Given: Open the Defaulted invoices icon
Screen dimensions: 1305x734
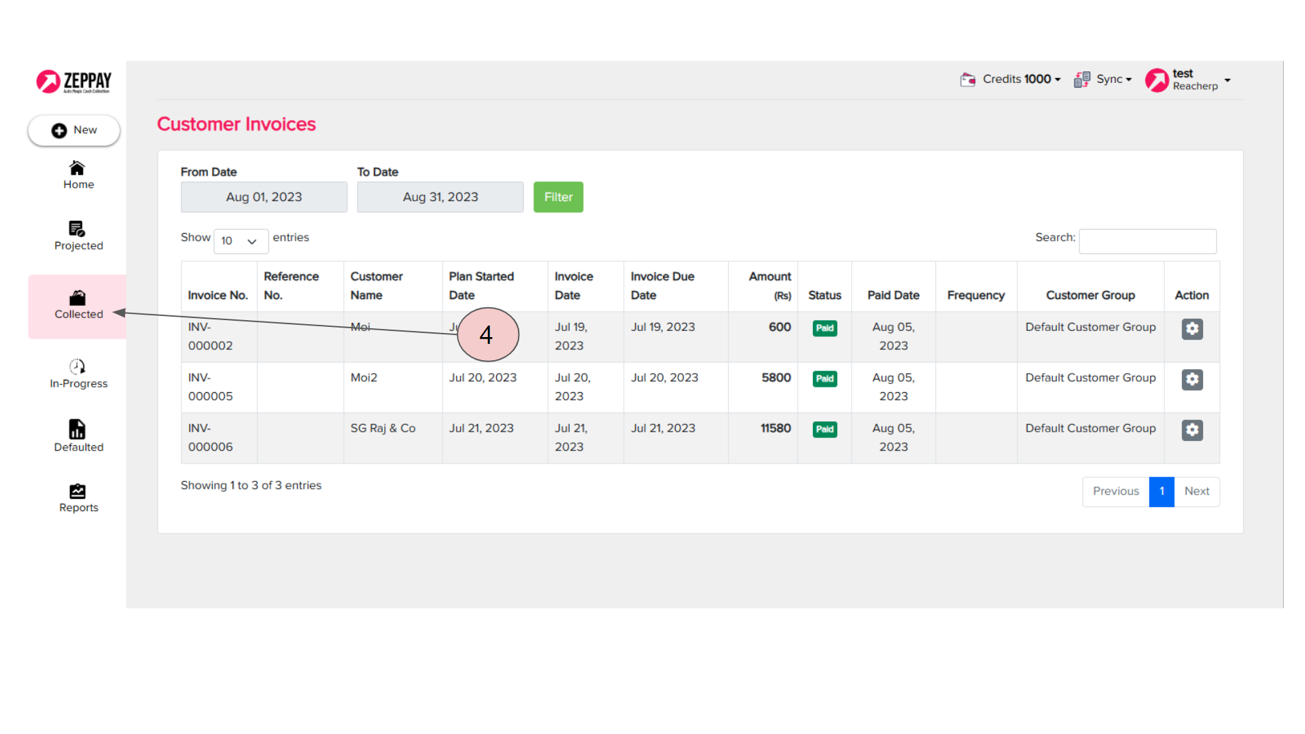Looking at the screenshot, I should [x=77, y=430].
